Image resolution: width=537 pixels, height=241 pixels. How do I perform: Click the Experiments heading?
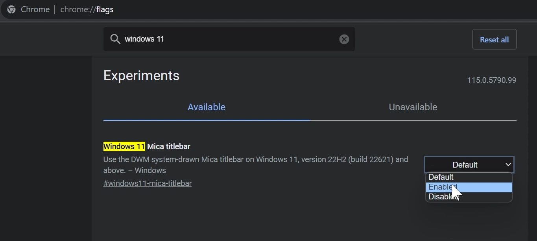pyautogui.click(x=141, y=75)
